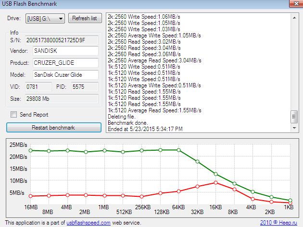Click log line '2k:2560 Read Speed:3.02MB/s'
Viewport: 303px width, 227px height.
144,42
